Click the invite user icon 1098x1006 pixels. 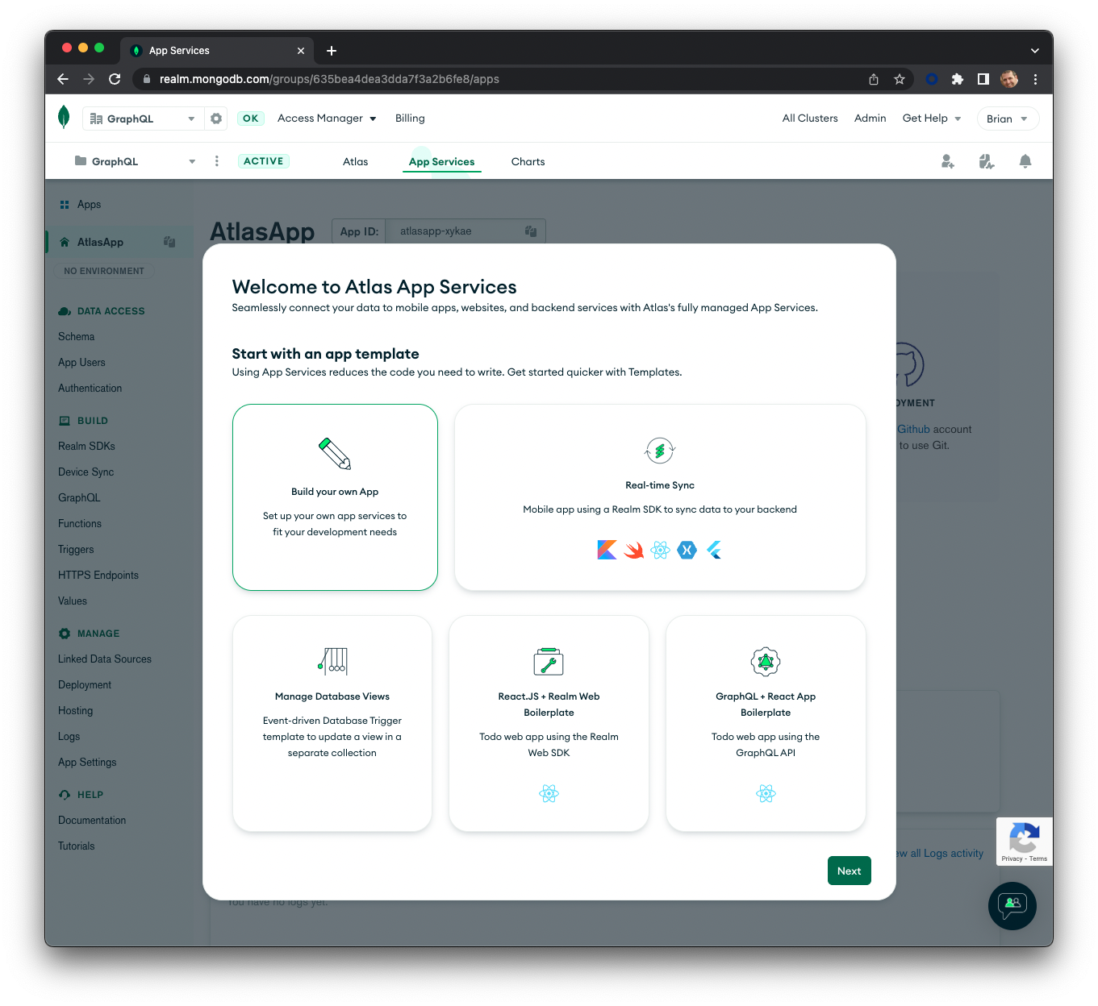[x=948, y=161]
